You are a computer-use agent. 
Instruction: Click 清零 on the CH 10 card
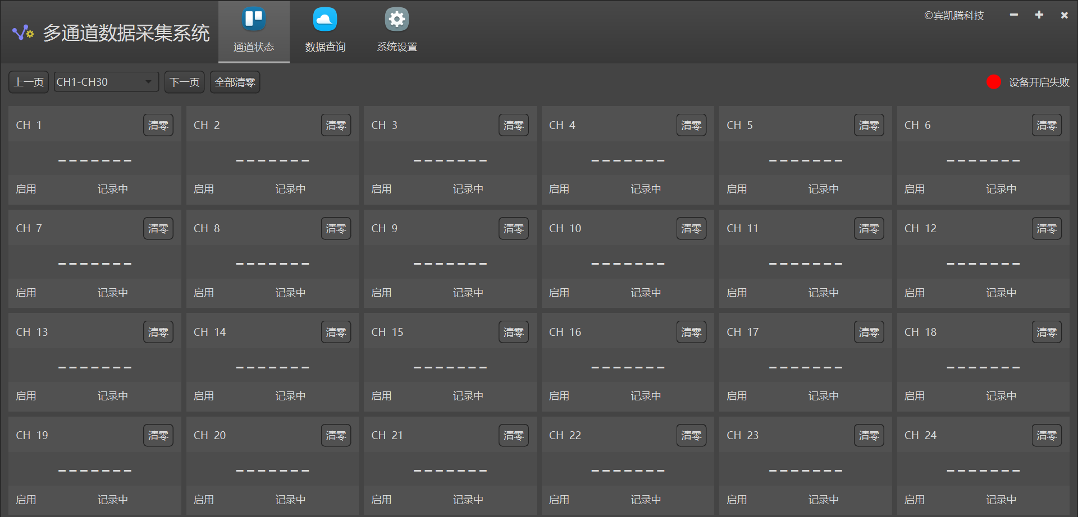691,229
